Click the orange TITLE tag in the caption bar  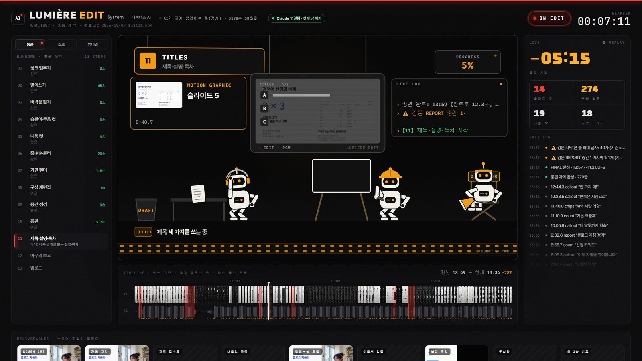click(144, 232)
